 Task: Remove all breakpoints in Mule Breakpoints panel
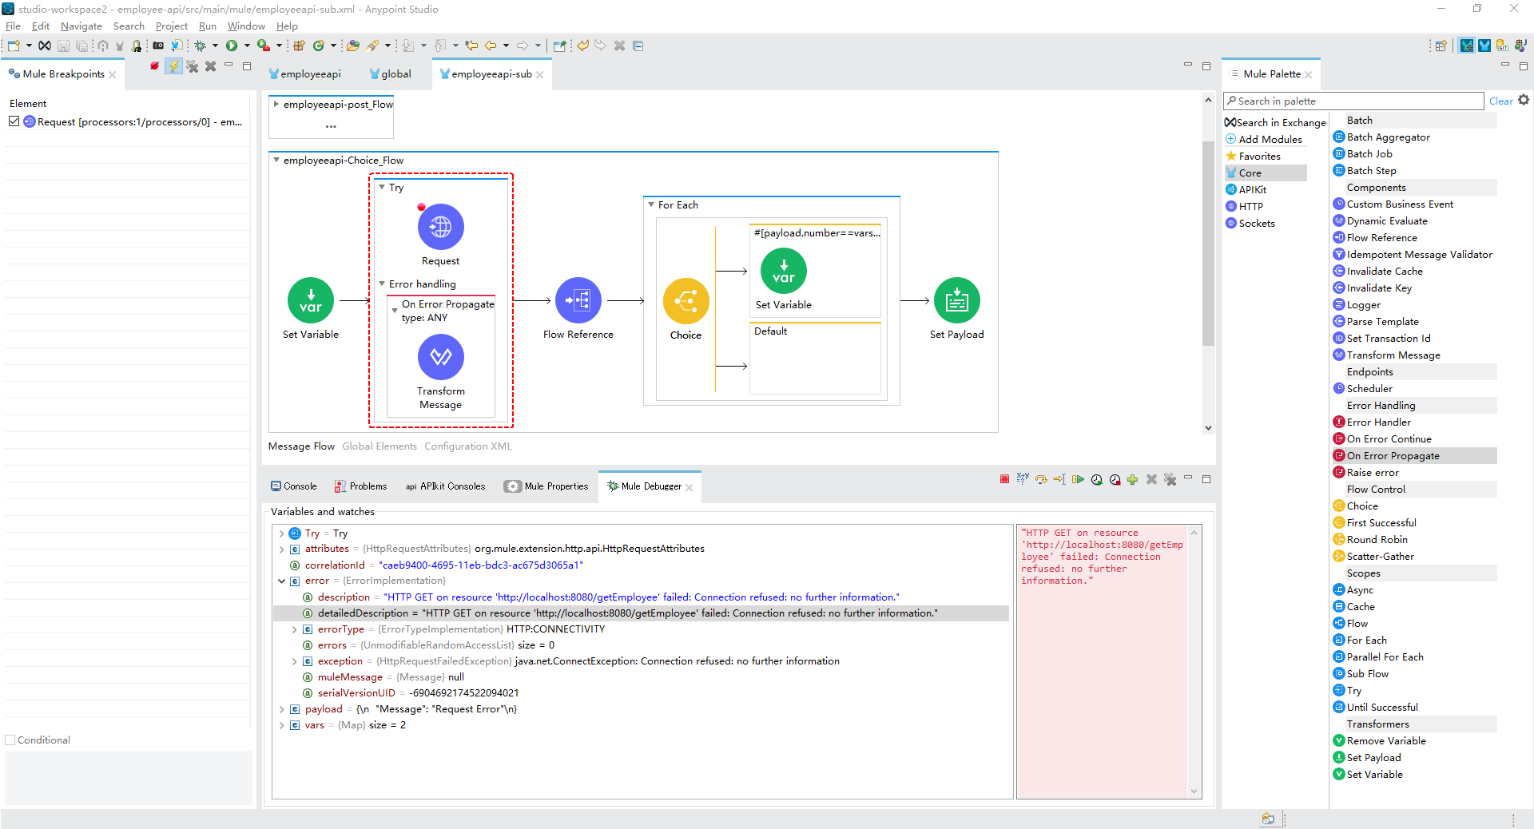click(x=192, y=66)
